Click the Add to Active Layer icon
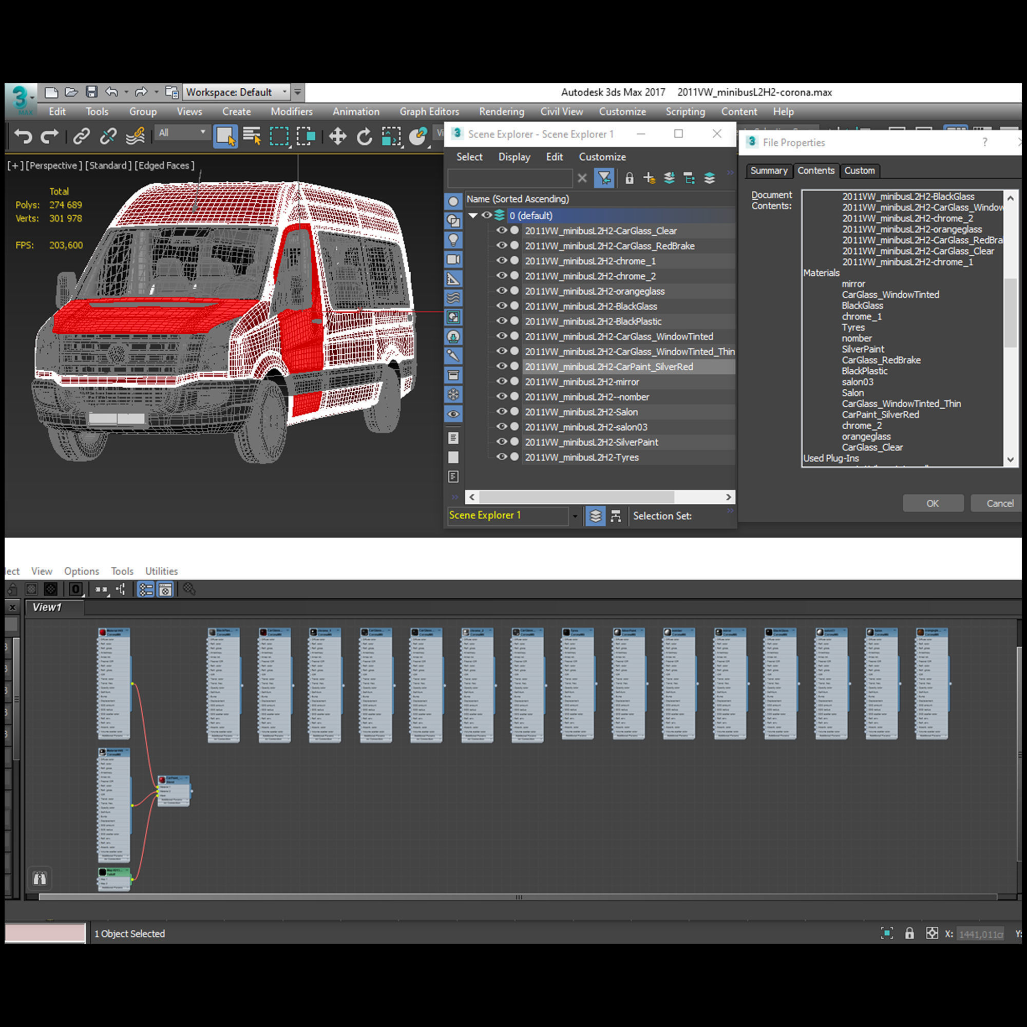This screenshot has width=1027, height=1027. click(x=669, y=178)
